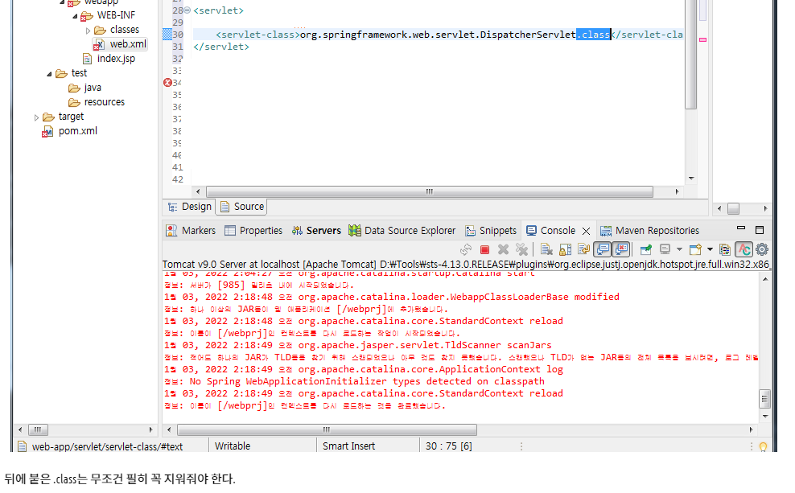Image resolution: width=795 pixels, height=493 pixels.
Task: Click the console scroll down arrow
Action: coord(765,416)
